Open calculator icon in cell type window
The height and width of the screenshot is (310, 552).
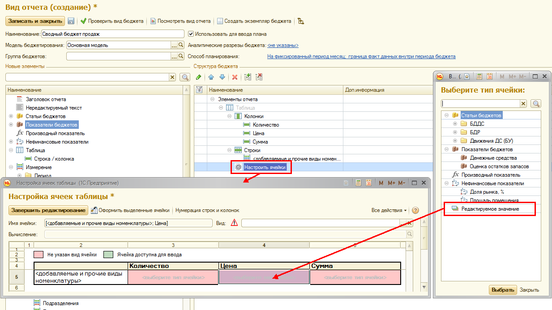(479, 76)
